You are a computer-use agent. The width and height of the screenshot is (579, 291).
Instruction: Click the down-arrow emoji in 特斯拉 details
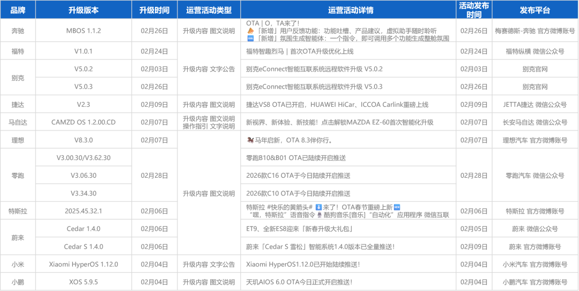[319, 207]
